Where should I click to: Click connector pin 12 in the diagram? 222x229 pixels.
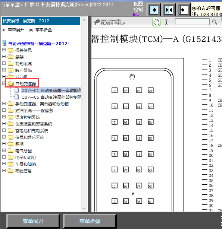[x=114, y=201]
